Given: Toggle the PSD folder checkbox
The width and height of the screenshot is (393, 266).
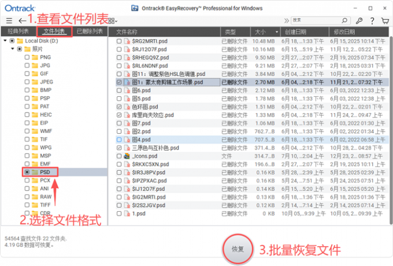Looking at the screenshot, I should 27,172.
